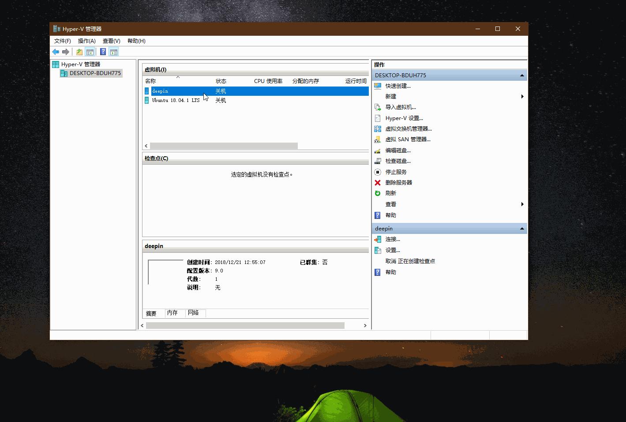
Task: Switch to the 内存 (Memory) tab
Action: pos(173,313)
